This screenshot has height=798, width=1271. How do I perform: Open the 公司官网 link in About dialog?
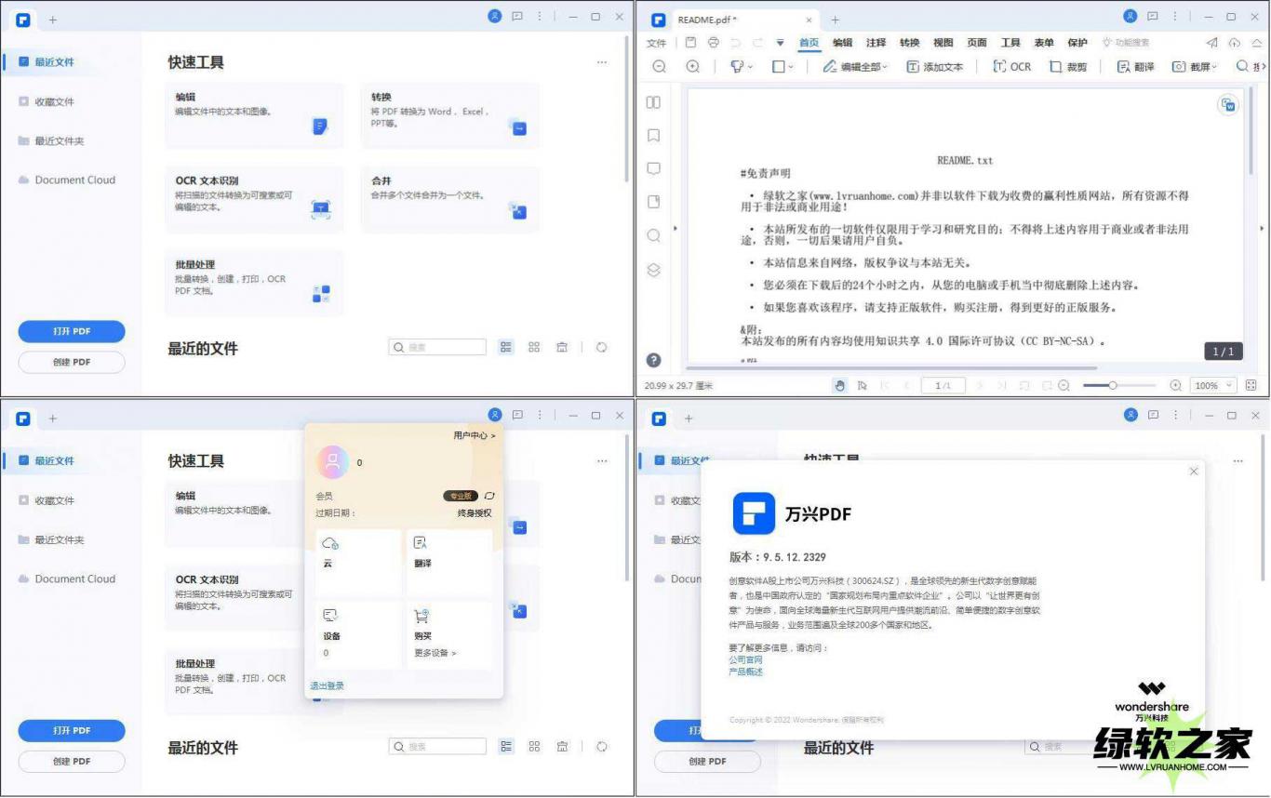pyautogui.click(x=745, y=659)
